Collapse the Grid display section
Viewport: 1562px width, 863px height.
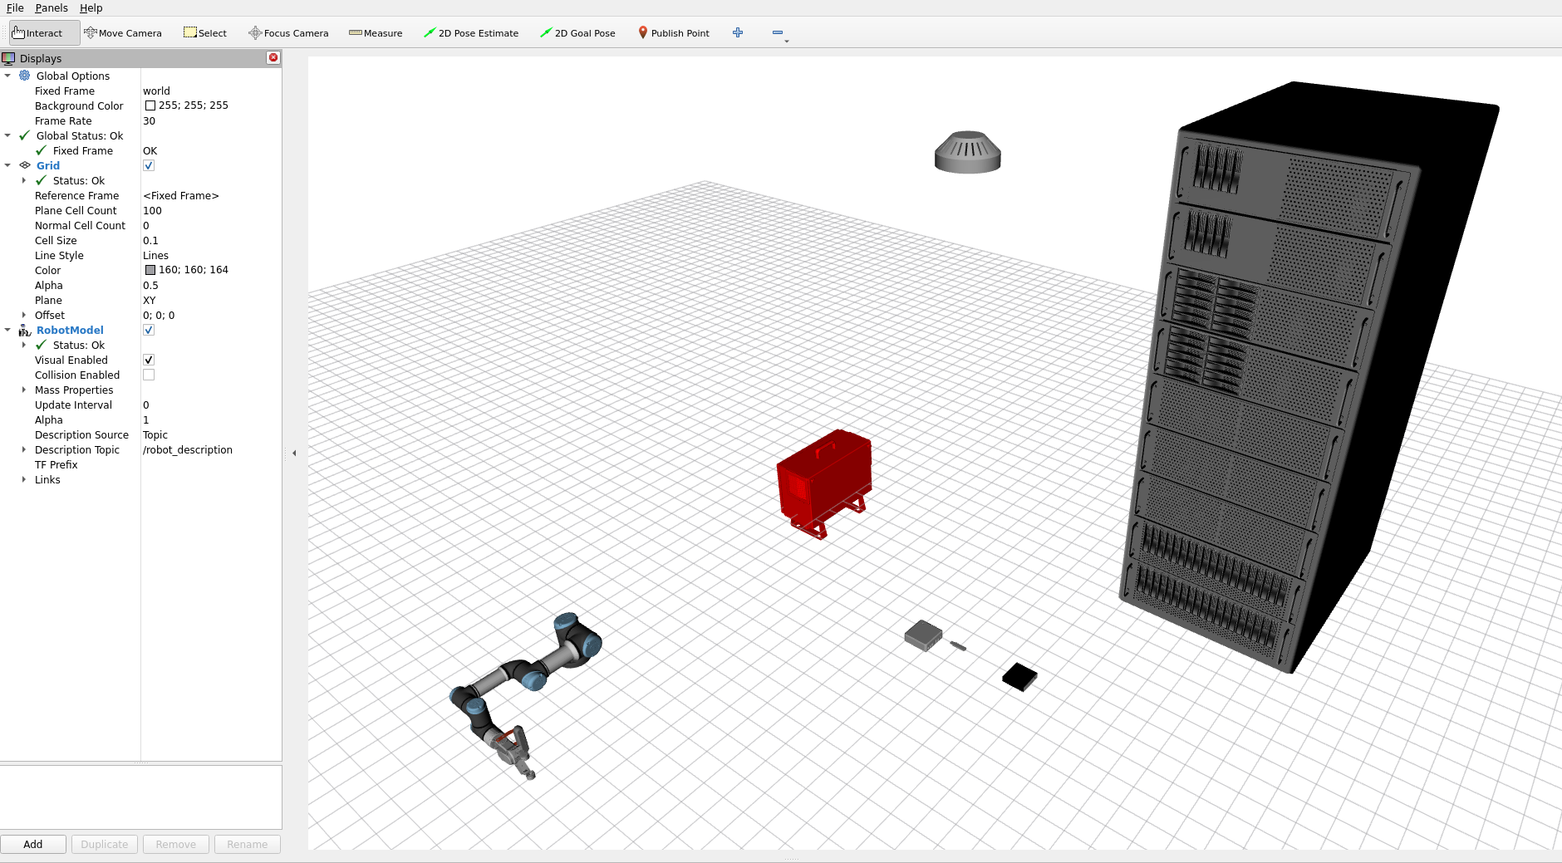point(7,165)
